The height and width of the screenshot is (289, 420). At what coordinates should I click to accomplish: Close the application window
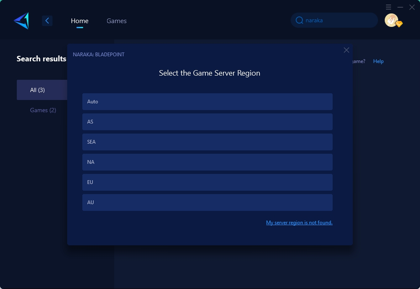coord(412,7)
